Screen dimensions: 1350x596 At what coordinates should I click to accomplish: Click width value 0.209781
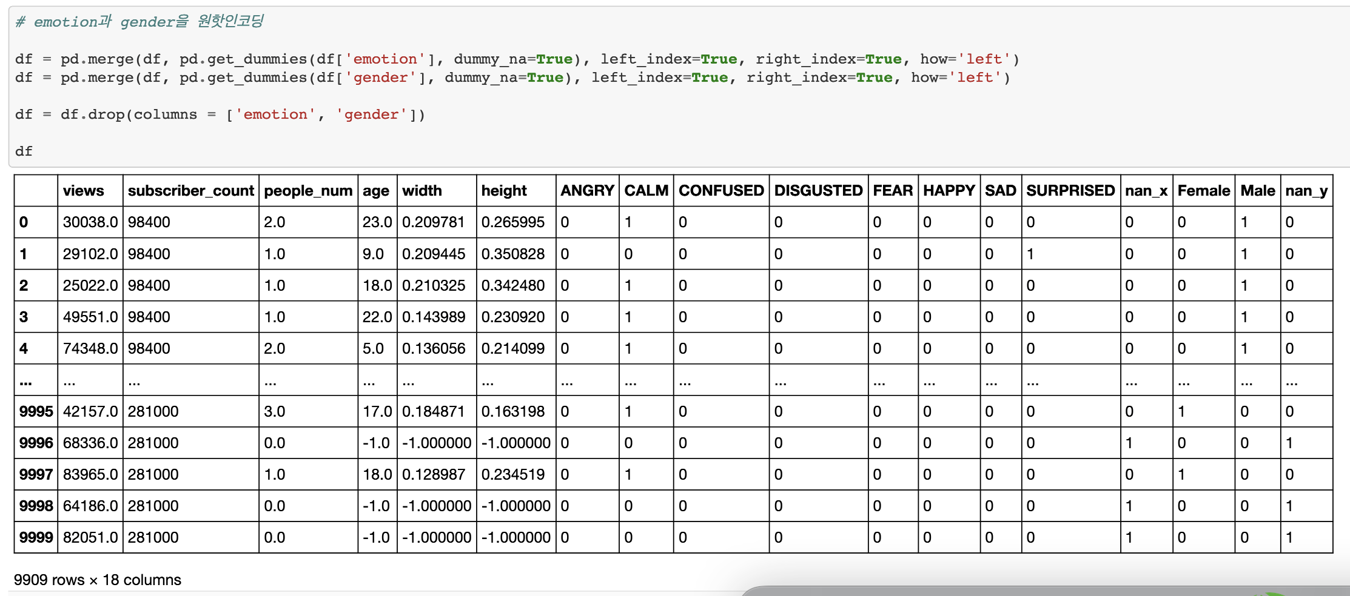click(434, 222)
